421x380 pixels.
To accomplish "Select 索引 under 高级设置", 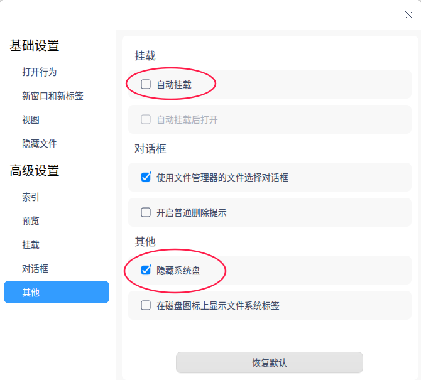I will [31, 197].
